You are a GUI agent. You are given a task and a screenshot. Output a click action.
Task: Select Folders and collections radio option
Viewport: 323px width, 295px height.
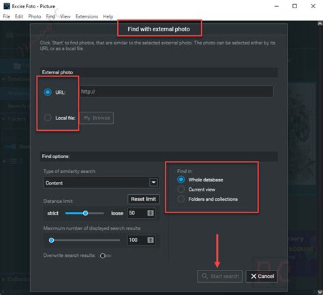click(181, 199)
